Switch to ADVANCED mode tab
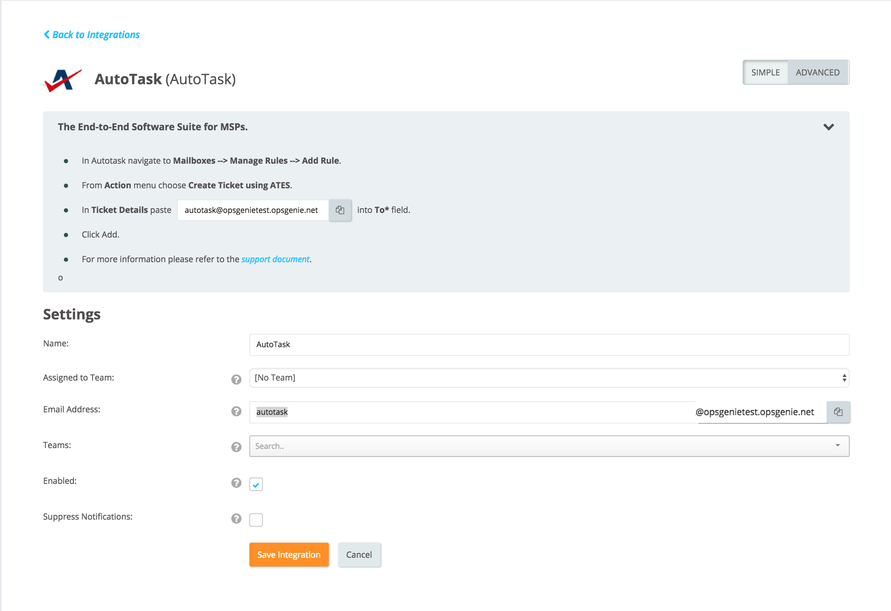This screenshot has height=611, width=891. (817, 72)
